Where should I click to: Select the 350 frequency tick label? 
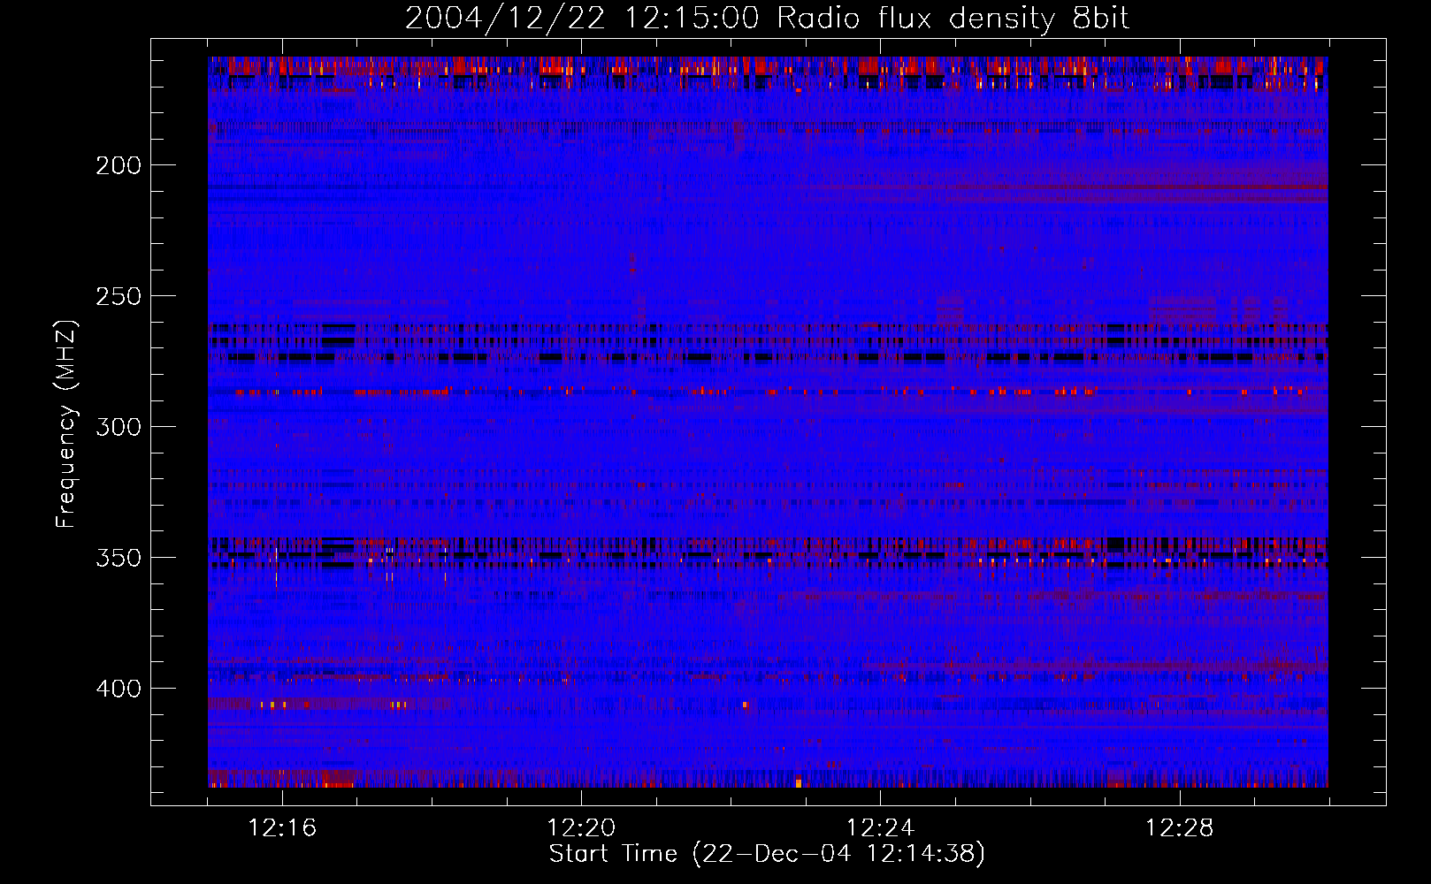pos(119,558)
